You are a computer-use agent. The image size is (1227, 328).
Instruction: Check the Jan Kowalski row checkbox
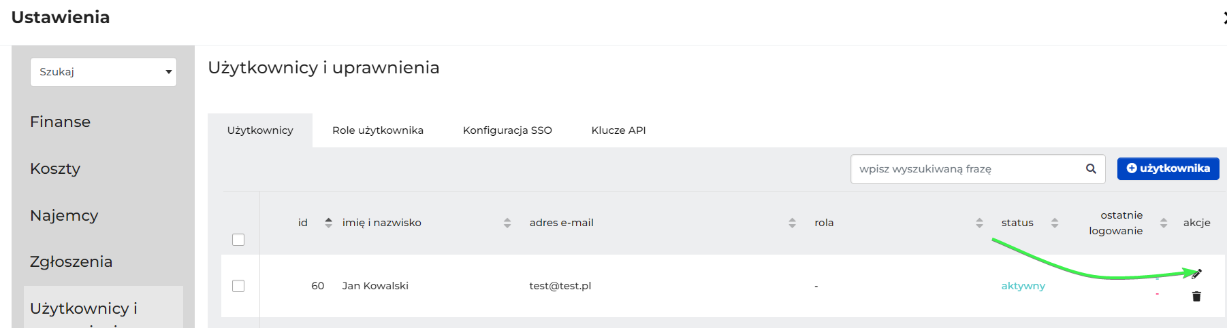tap(238, 286)
